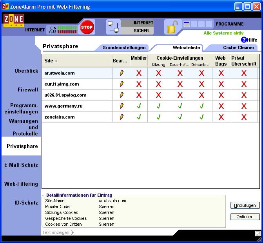Viewport: 263px width, 243px height.
Task: Switch to Cache Cleaner tab
Action: [x=239, y=48]
